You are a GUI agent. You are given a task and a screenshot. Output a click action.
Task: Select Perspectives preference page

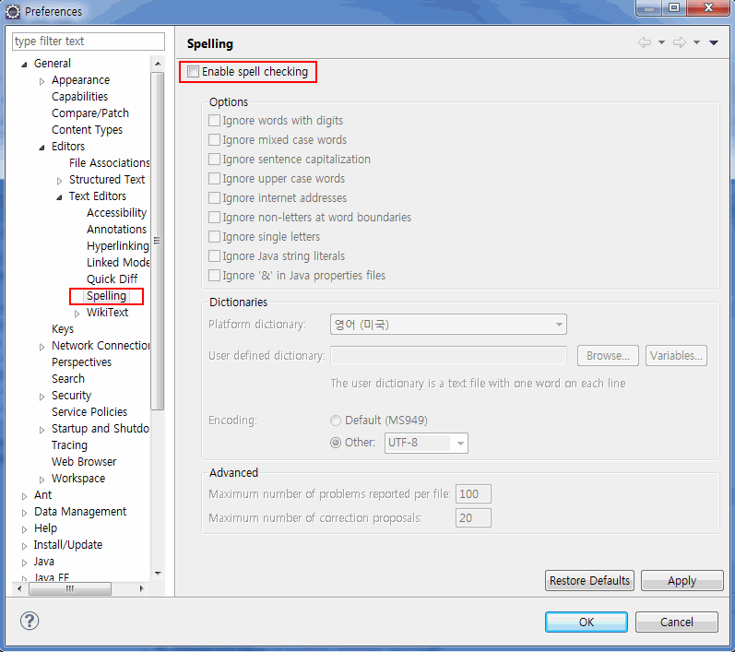click(81, 362)
